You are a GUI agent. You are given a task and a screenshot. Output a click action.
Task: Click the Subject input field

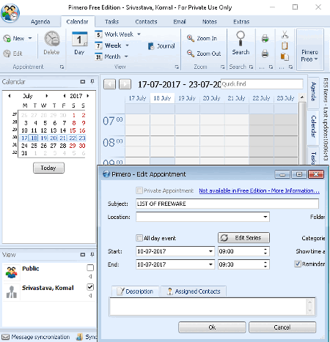click(x=227, y=204)
